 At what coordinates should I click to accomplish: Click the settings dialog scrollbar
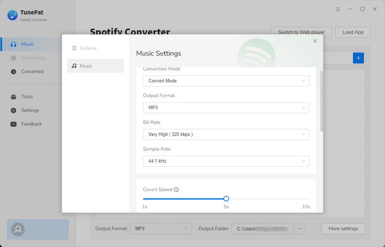(x=321, y=101)
